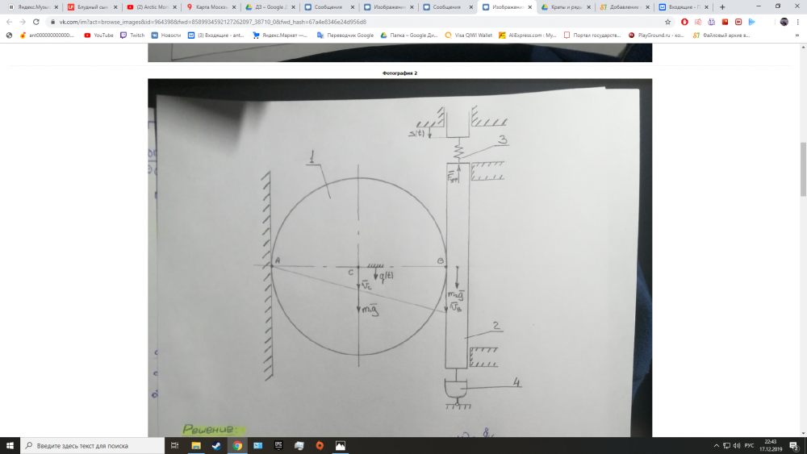Click the address bar URL field
This screenshot has width=807, height=454.
click(x=355, y=22)
